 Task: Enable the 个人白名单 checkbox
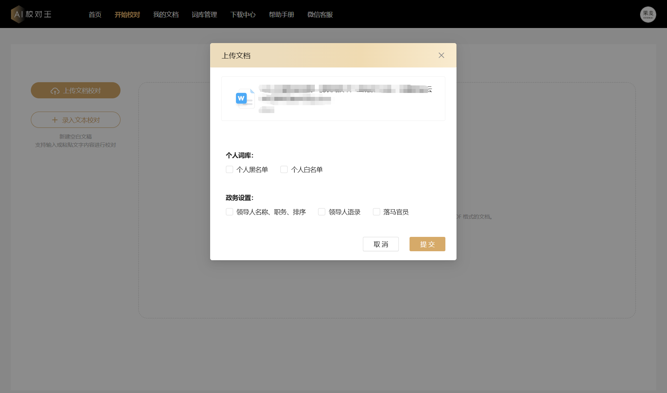pos(284,169)
